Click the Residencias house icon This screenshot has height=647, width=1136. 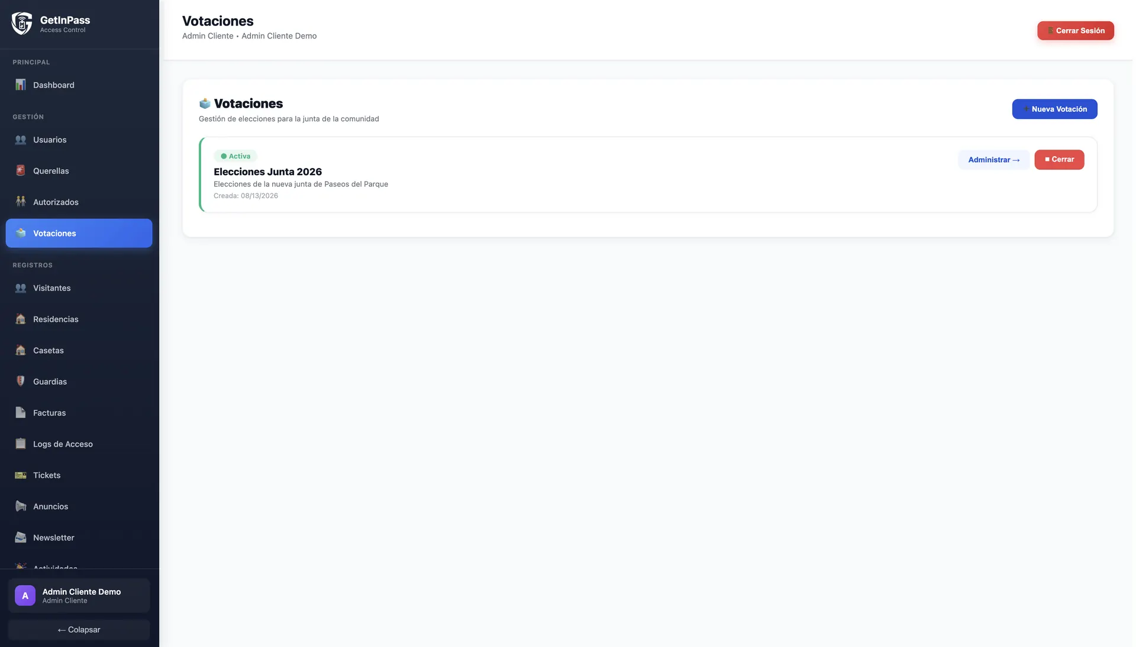[21, 319]
